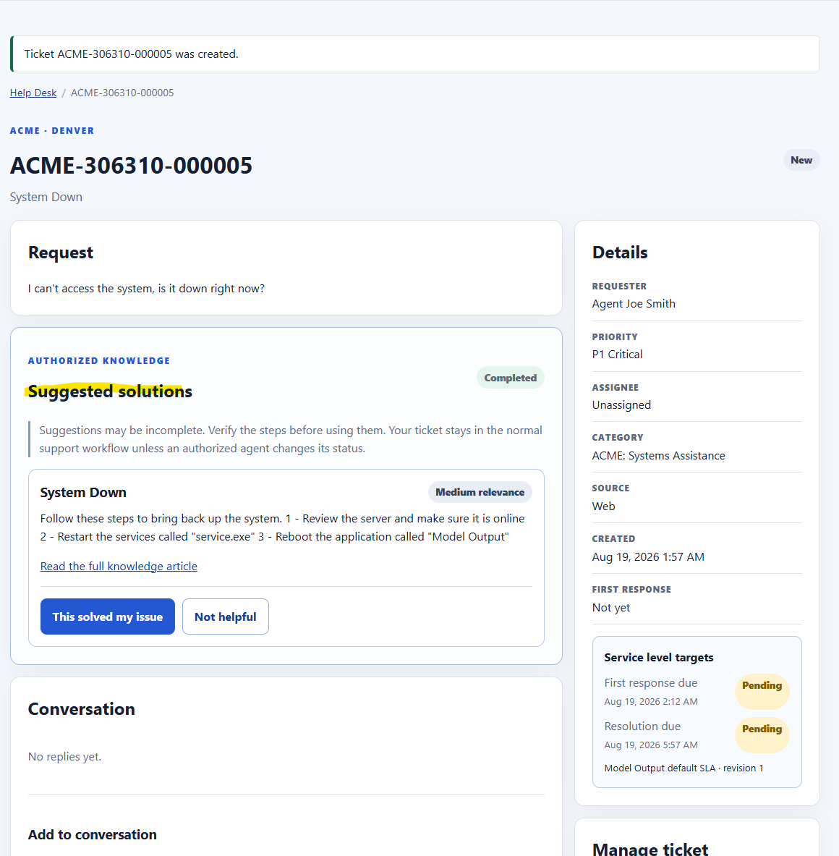Select the Medium relevance badge
The height and width of the screenshot is (856, 839).
[480, 492]
